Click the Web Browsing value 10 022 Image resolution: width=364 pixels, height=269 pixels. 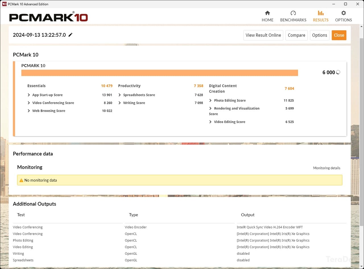107,111
